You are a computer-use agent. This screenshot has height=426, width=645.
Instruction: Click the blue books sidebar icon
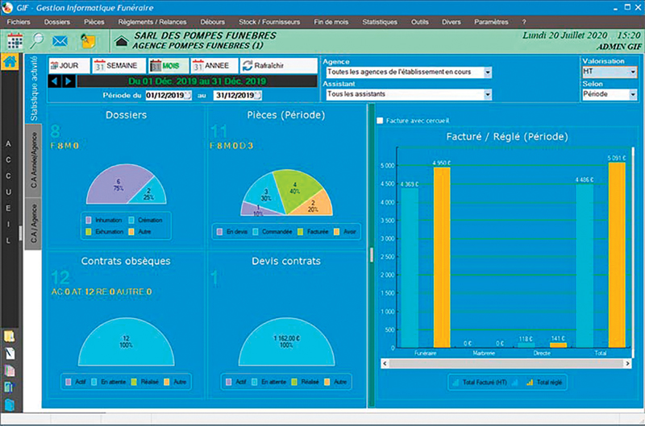[9, 387]
